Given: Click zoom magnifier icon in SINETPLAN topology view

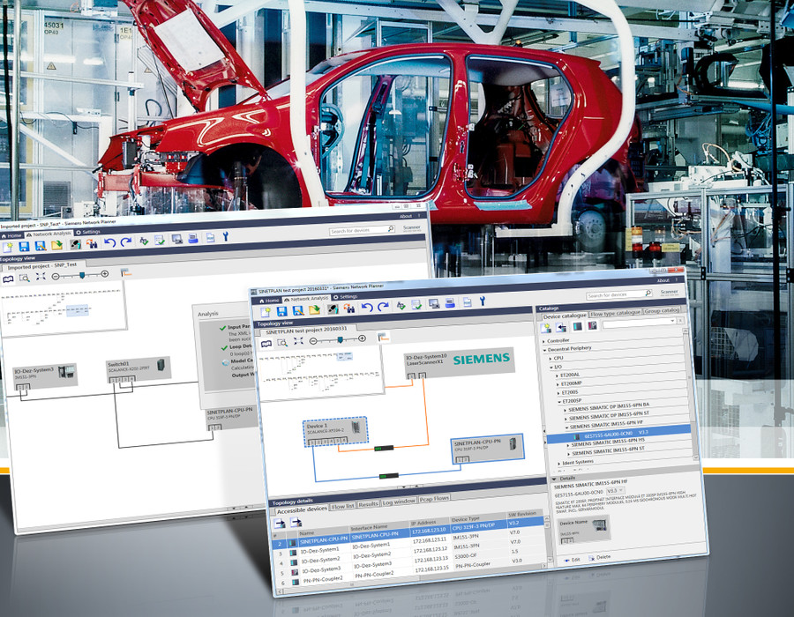Looking at the screenshot, I should (x=281, y=342).
